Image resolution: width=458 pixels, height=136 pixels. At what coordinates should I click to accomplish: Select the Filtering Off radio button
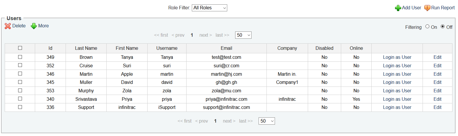(x=442, y=27)
